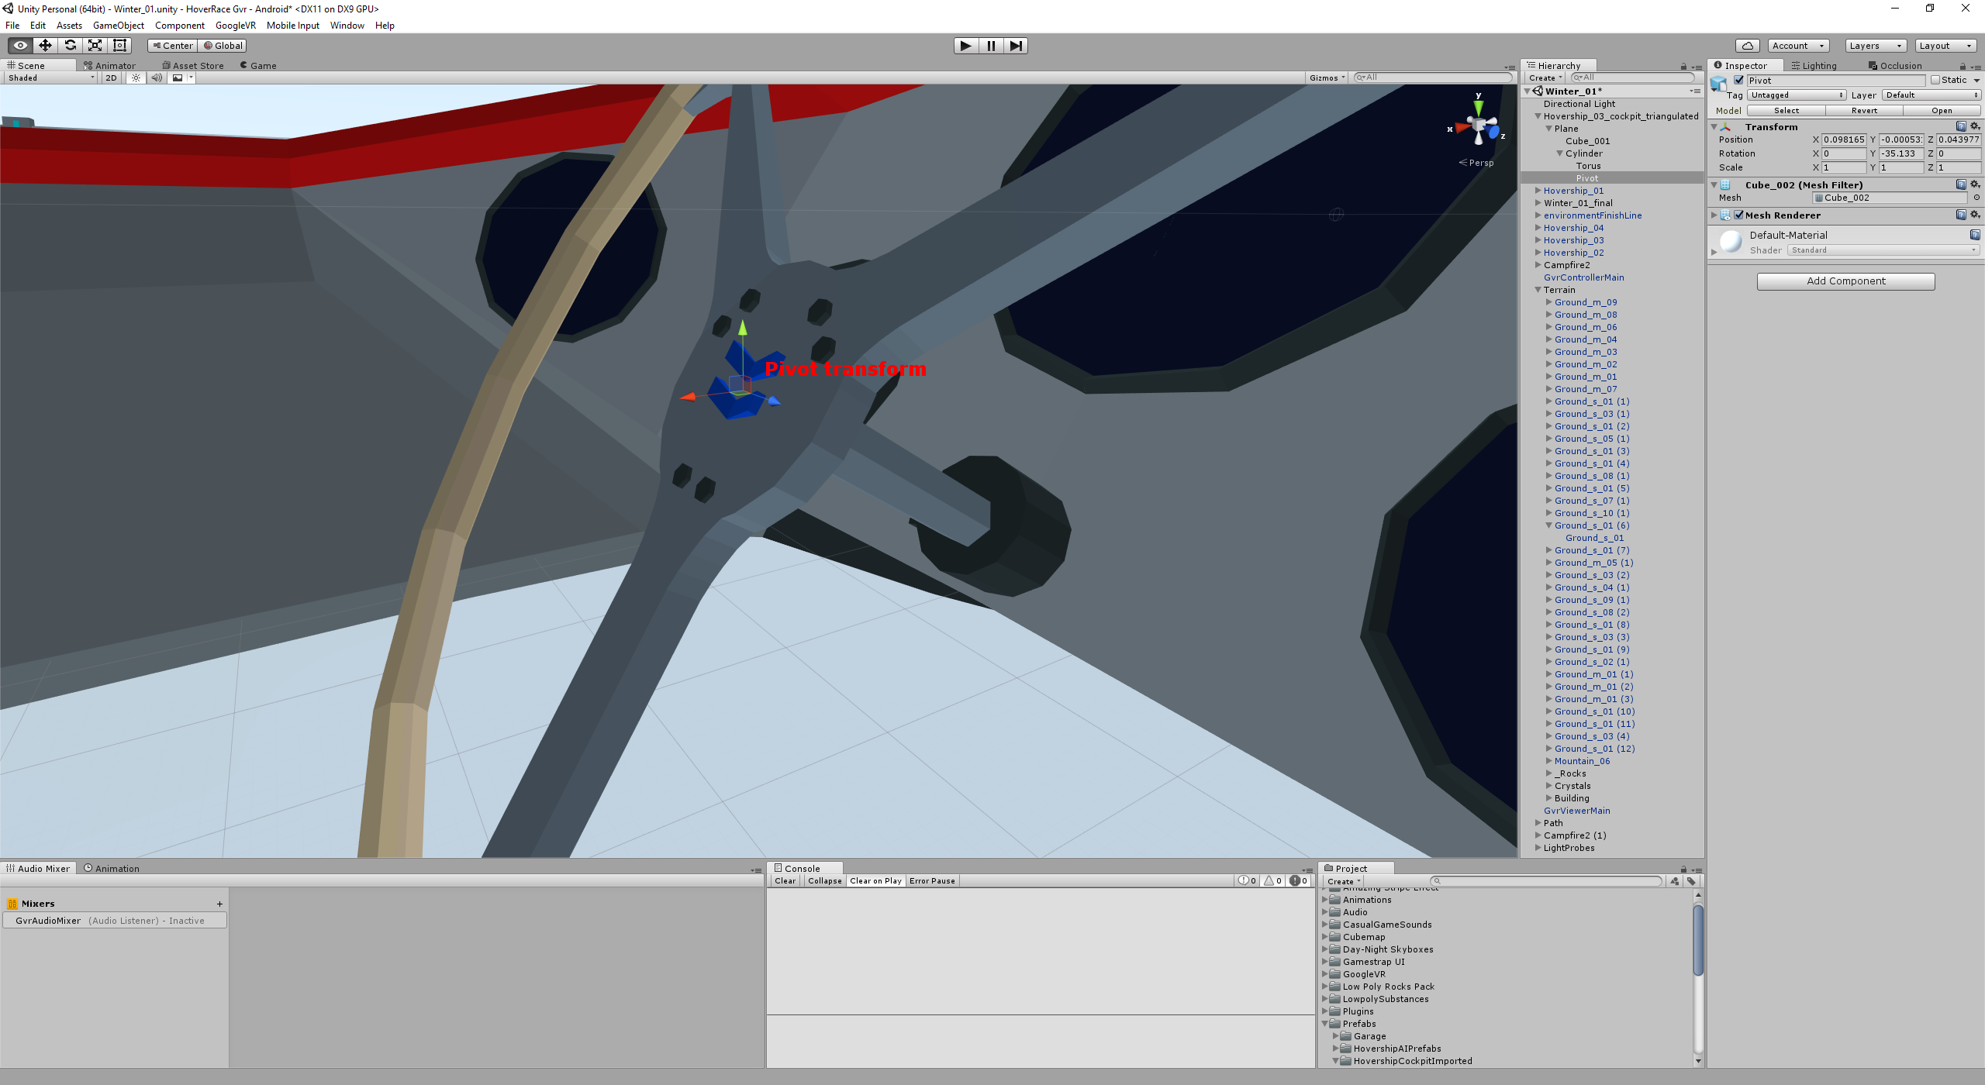Click the Step frame button

click(x=1016, y=46)
